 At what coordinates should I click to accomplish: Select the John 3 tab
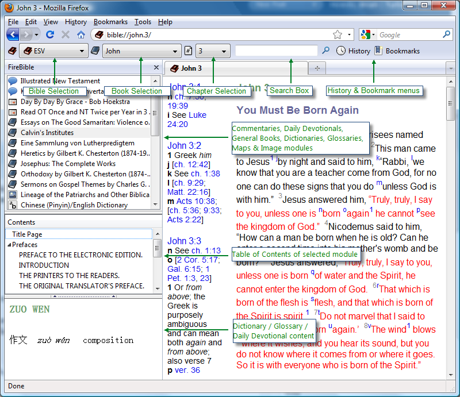(x=236, y=68)
